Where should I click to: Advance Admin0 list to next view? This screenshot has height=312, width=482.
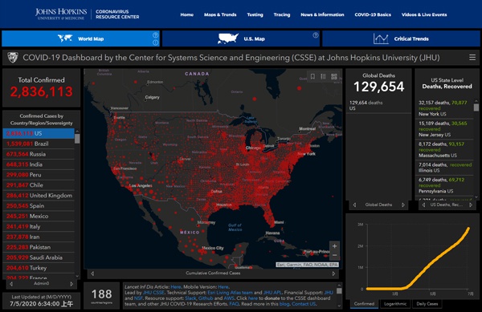coord(71,284)
